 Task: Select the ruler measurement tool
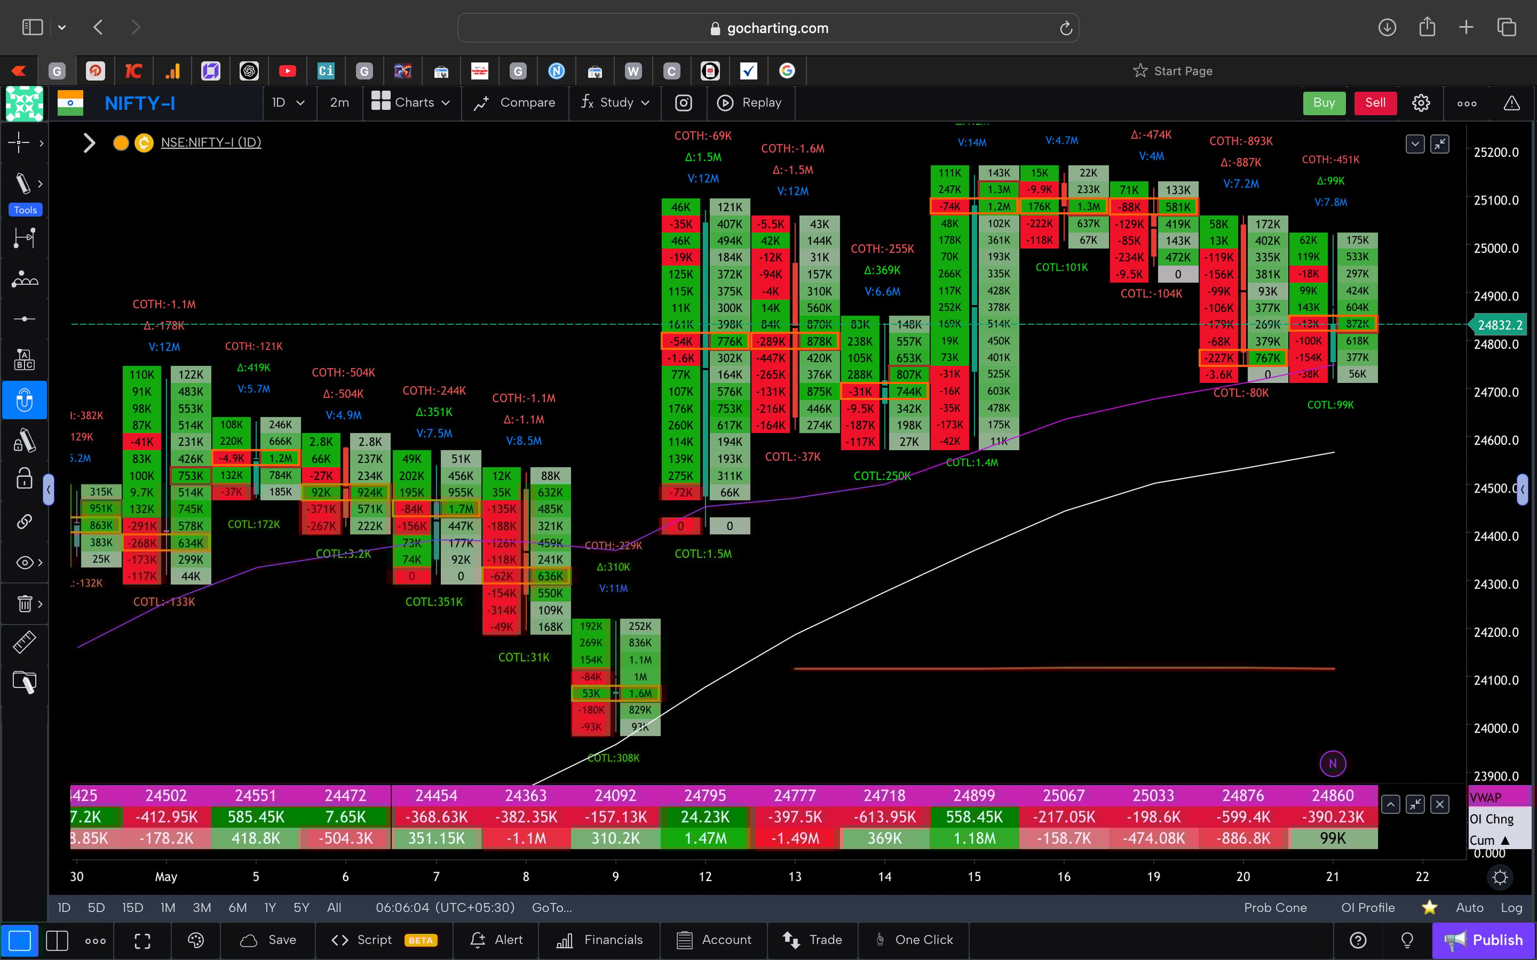(x=24, y=642)
